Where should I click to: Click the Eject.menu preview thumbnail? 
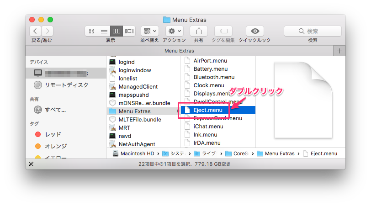(303, 100)
